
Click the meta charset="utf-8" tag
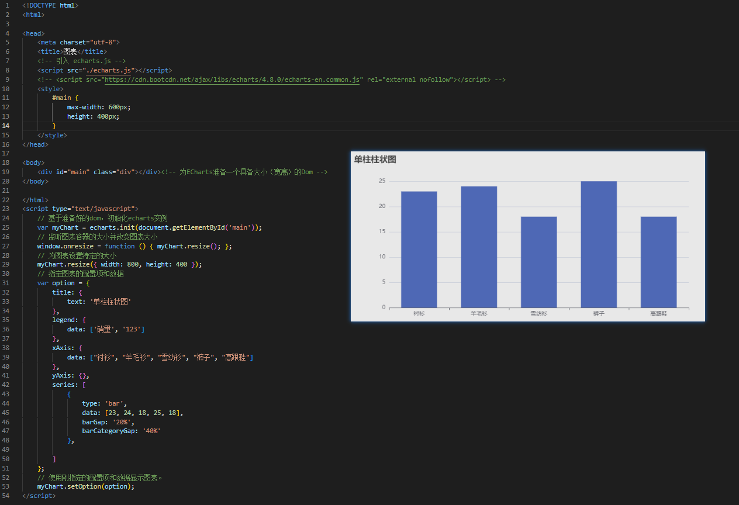pyautogui.click(x=78, y=42)
